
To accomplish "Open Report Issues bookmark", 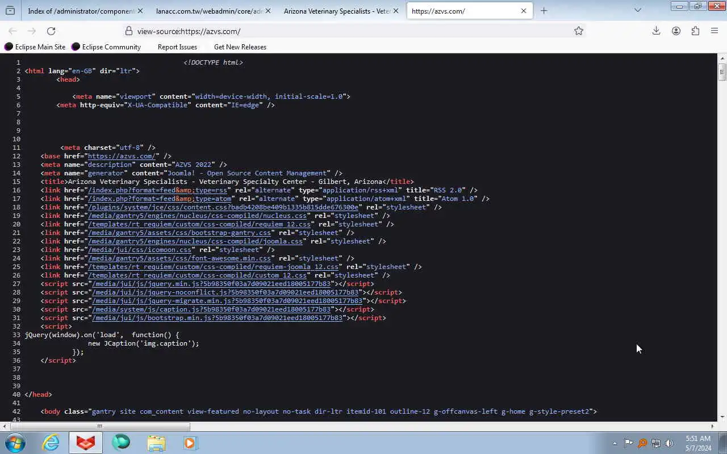I will click(x=177, y=47).
